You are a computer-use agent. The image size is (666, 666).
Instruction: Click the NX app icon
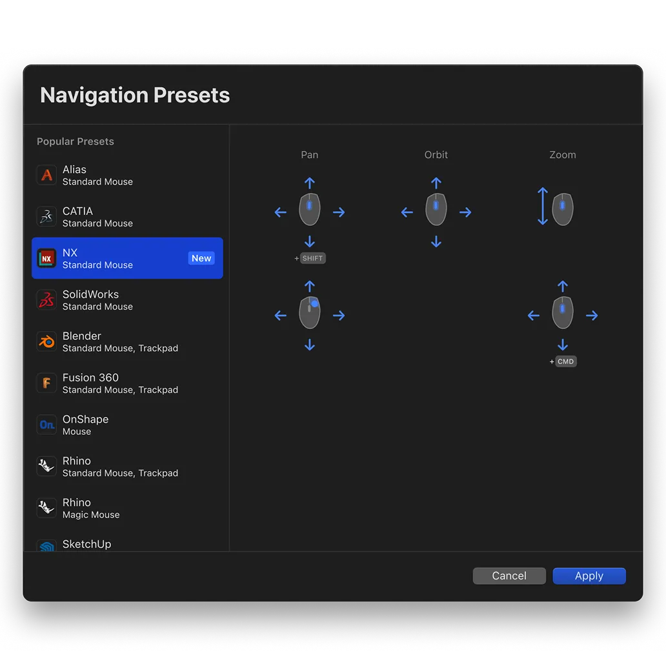46,258
